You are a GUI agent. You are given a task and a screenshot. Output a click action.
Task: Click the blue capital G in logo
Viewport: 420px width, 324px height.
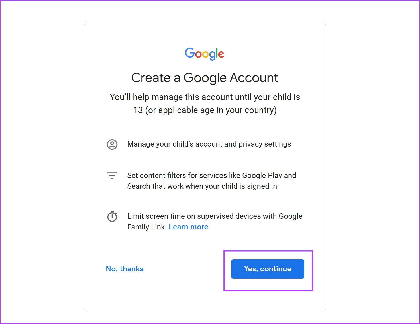coord(189,53)
